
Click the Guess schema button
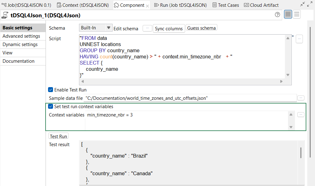point(201,28)
